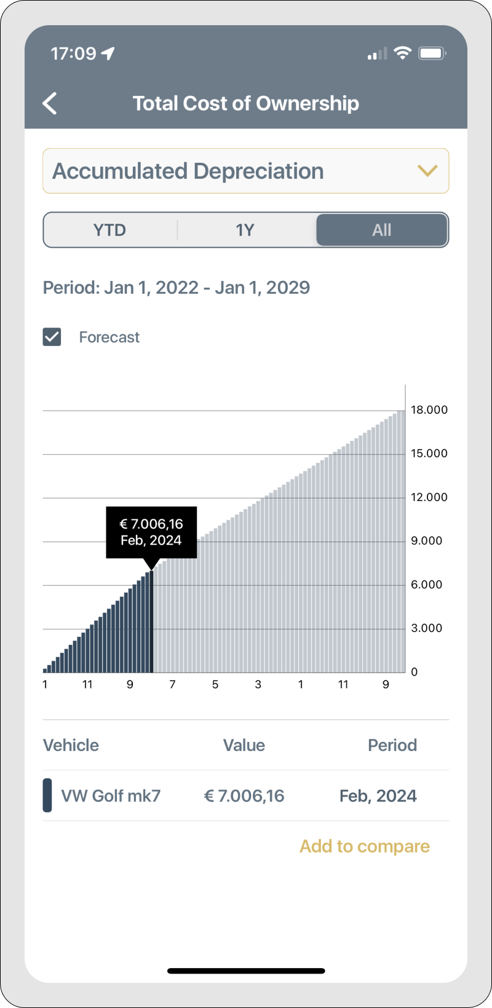Tap the back arrow icon
This screenshot has height=1008, width=492.
(x=50, y=103)
